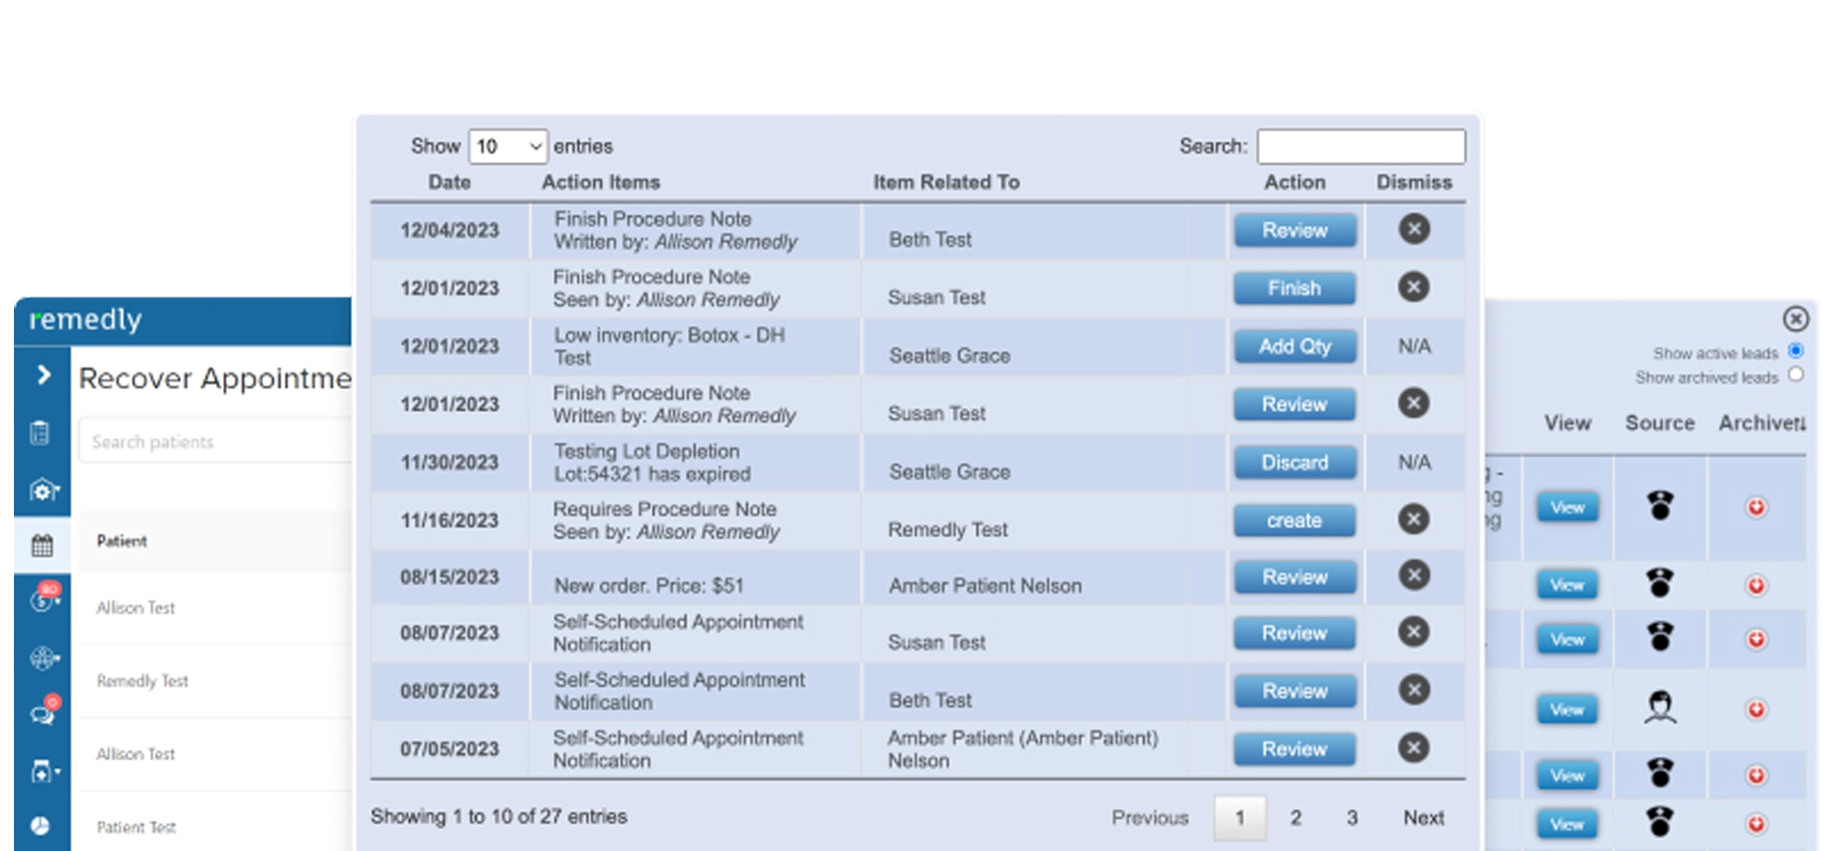Select the Show archived leads radio button

pyautogui.click(x=1795, y=375)
